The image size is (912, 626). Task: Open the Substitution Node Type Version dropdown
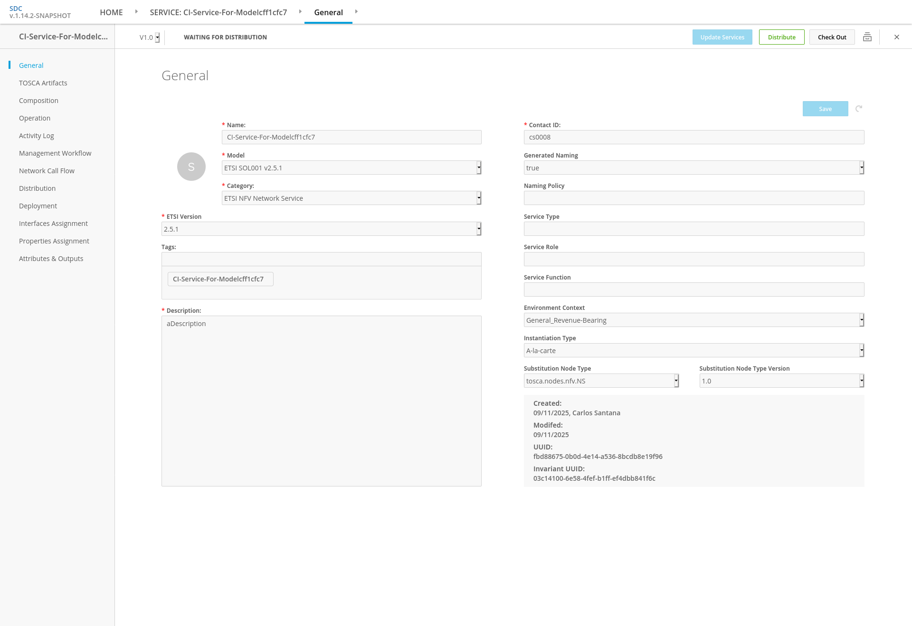click(782, 381)
